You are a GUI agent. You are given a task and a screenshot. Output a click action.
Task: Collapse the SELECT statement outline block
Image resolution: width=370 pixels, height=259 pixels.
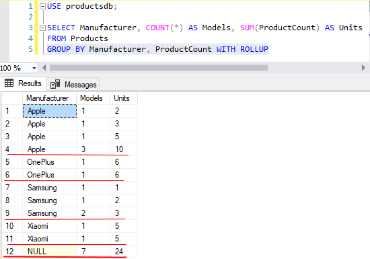pos(42,28)
